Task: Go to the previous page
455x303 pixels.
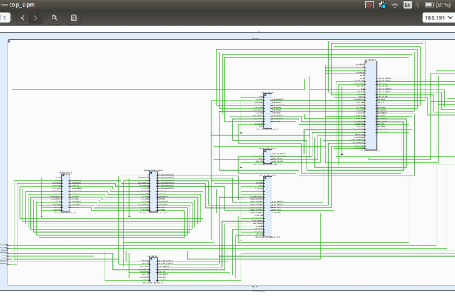Action: click(x=23, y=18)
